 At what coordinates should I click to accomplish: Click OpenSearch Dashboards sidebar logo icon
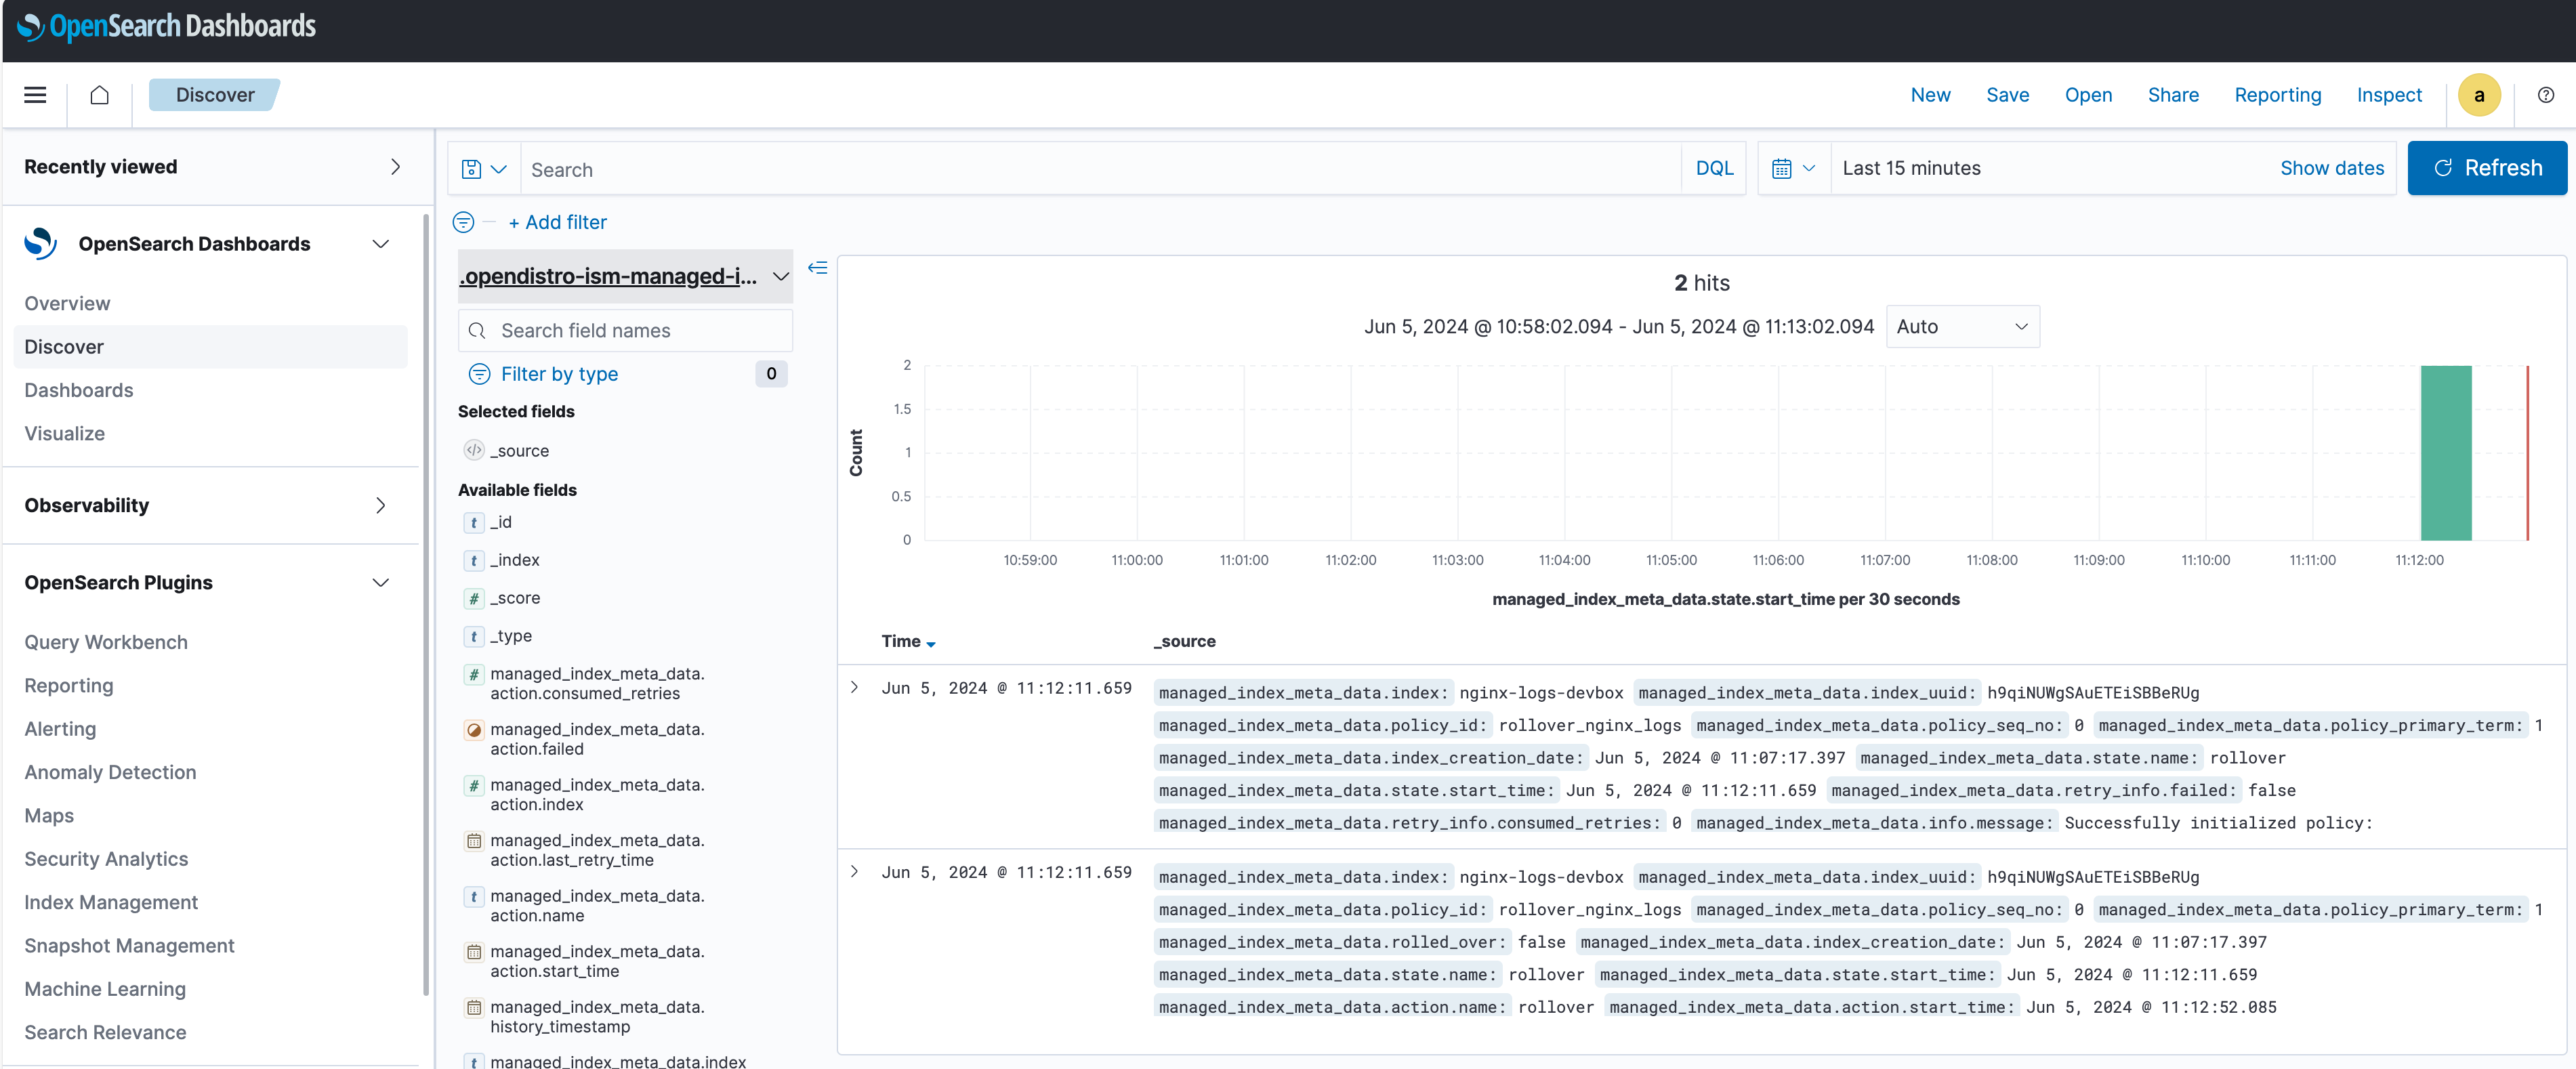pos(41,244)
